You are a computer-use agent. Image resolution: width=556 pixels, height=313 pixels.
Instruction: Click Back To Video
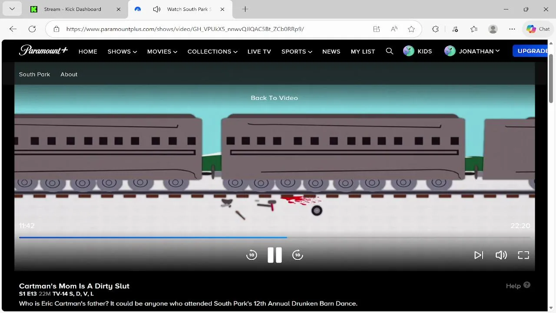click(274, 98)
